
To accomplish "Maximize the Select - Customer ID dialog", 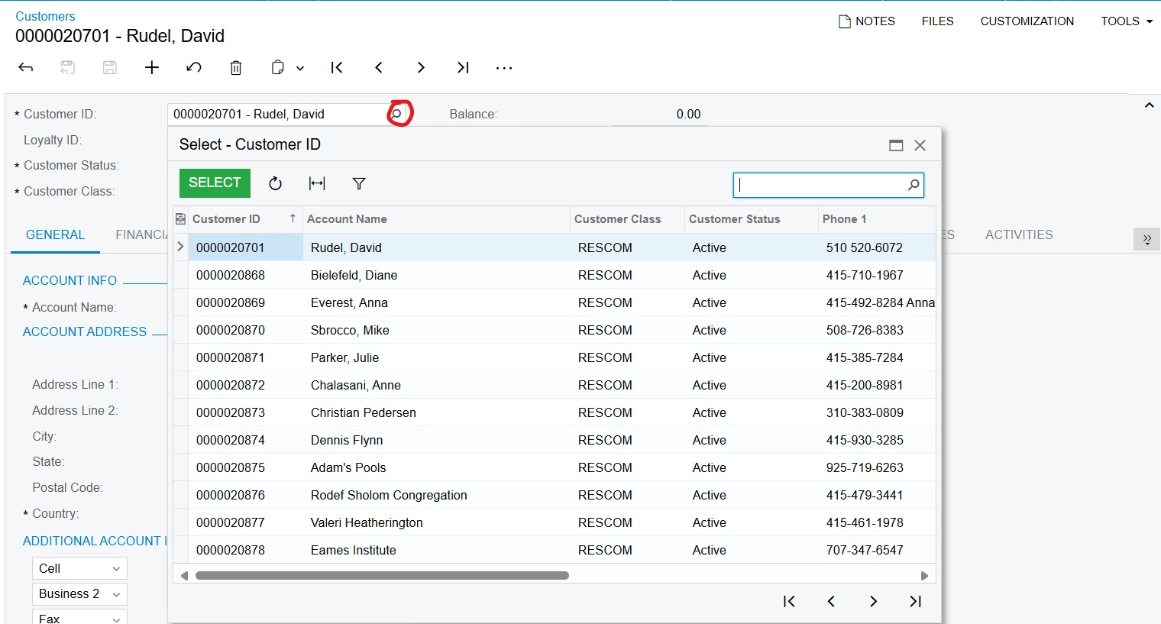I will [897, 145].
